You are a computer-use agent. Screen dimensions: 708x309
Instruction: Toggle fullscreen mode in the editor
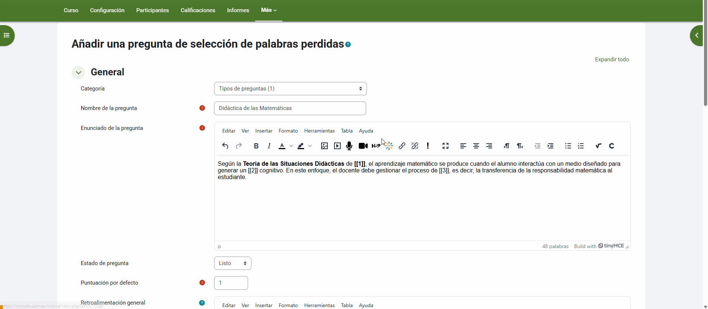tap(446, 146)
